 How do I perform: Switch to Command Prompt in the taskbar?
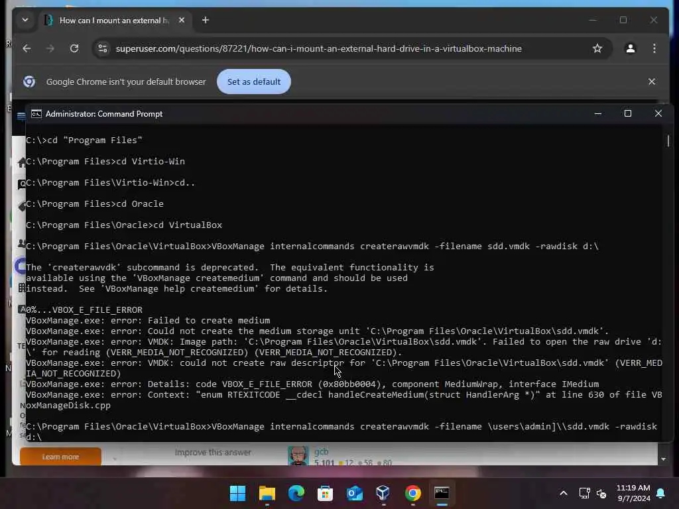442,493
